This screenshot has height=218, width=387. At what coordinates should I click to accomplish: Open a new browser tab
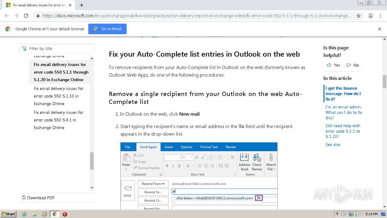pyautogui.click(x=82, y=5)
